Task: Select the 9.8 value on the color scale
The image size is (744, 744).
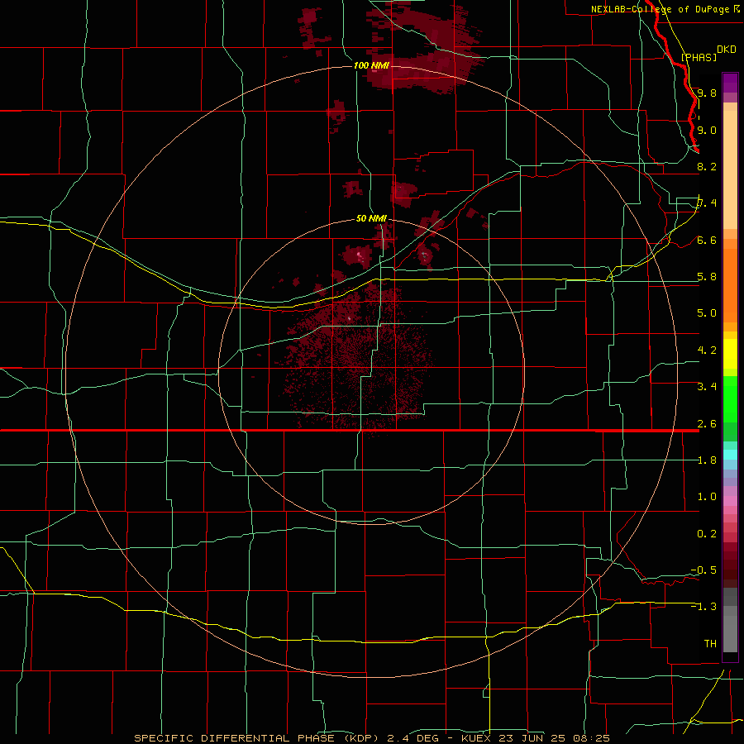Action: (707, 93)
